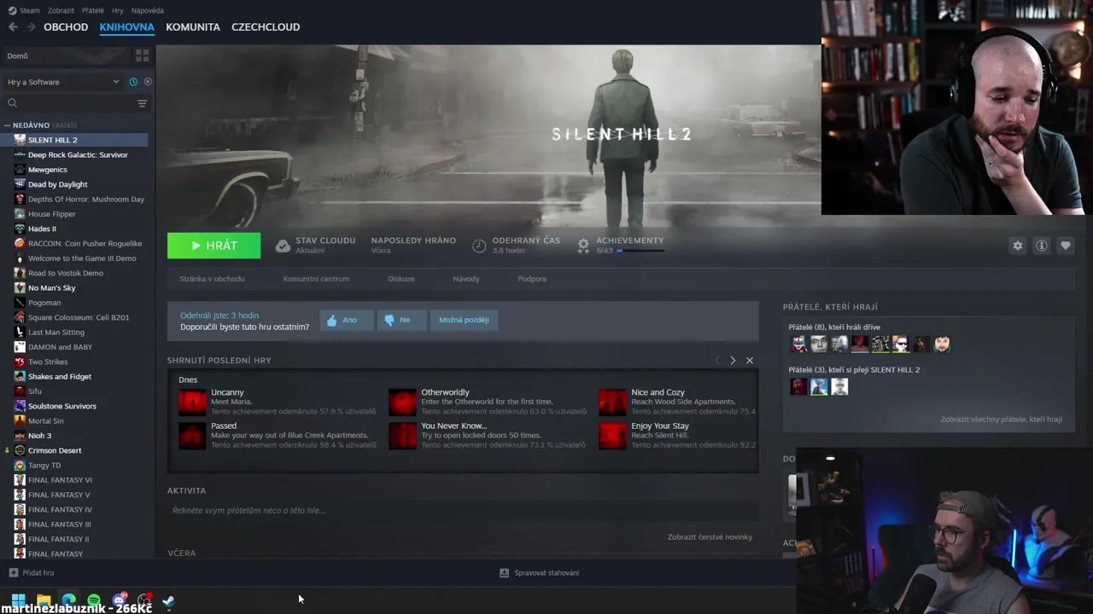Open the Podpora link
Screen dimensions: 1093x614
[532, 279]
